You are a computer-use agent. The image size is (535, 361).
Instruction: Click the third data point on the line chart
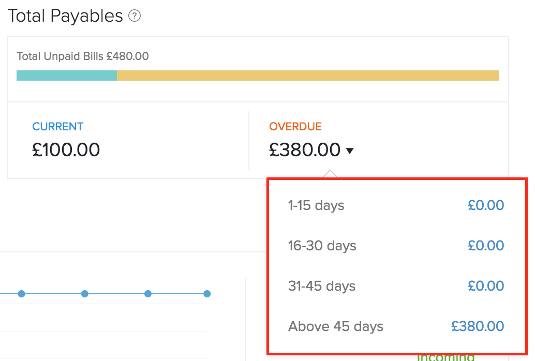pyautogui.click(x=148, y=294)
